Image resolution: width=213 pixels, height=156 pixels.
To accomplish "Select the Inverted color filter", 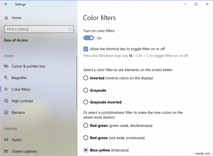I will 86,78.
